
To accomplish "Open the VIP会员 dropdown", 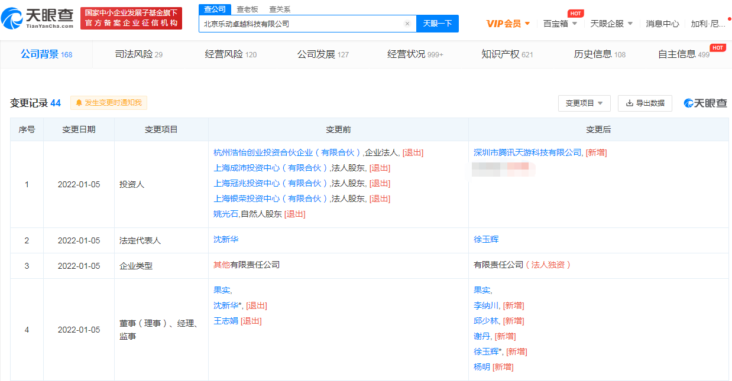I will click(508, 24).
